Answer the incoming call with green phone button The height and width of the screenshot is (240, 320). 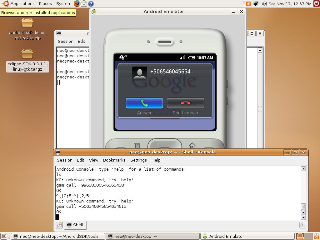coord(144,103)
